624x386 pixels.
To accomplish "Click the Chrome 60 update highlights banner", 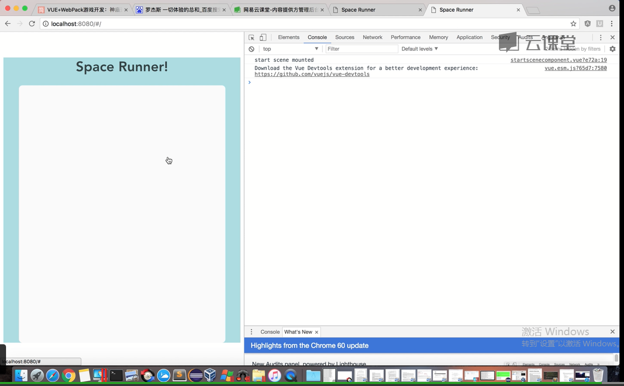I will point(432,345).
